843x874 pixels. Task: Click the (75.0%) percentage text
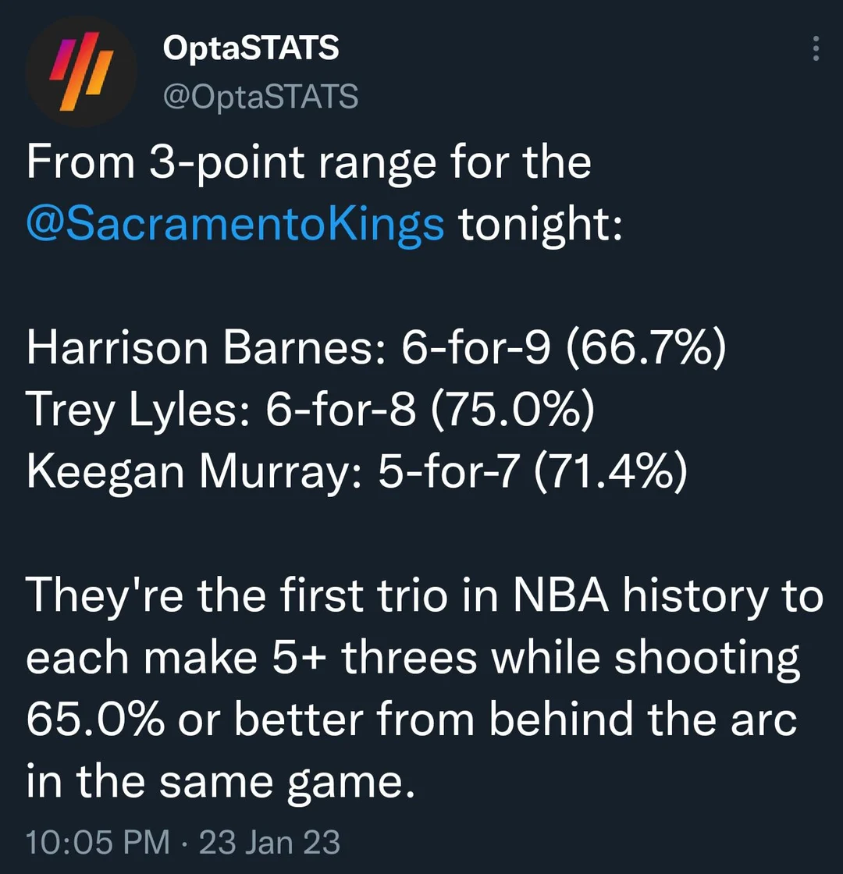511,410
